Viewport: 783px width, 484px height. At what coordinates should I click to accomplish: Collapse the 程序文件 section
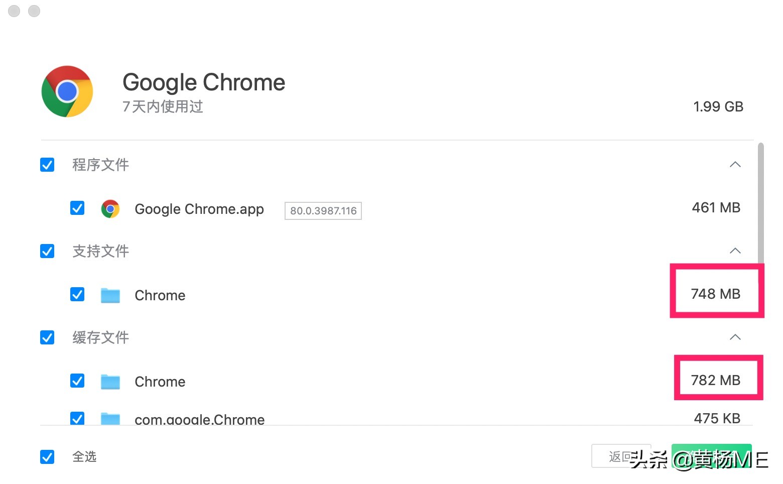point(735,165)
